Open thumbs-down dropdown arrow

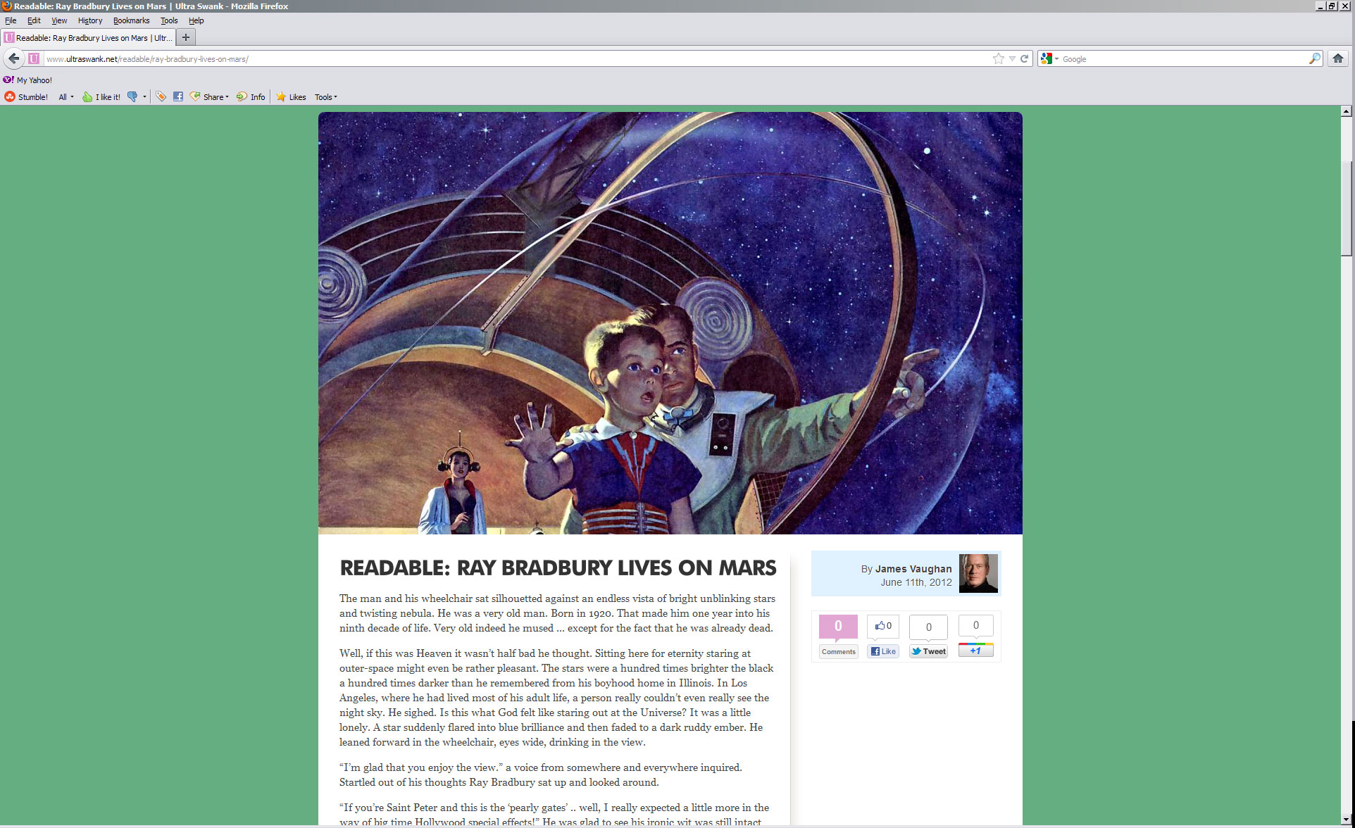pos(144,97)
